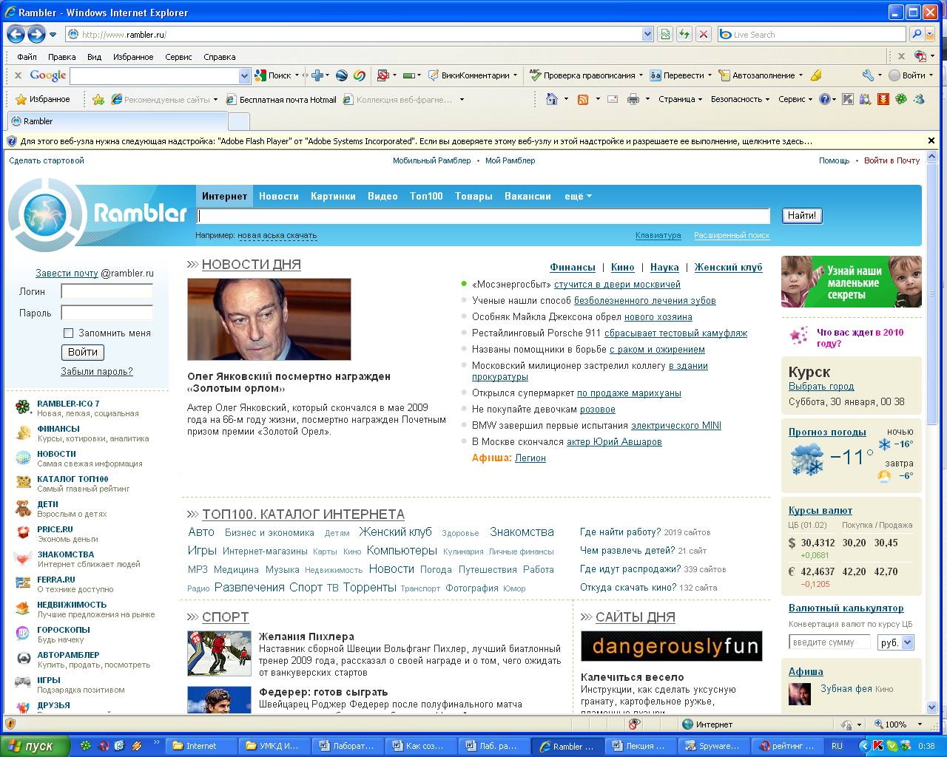Click the Логин input field
947x757 pixels.
107,291
